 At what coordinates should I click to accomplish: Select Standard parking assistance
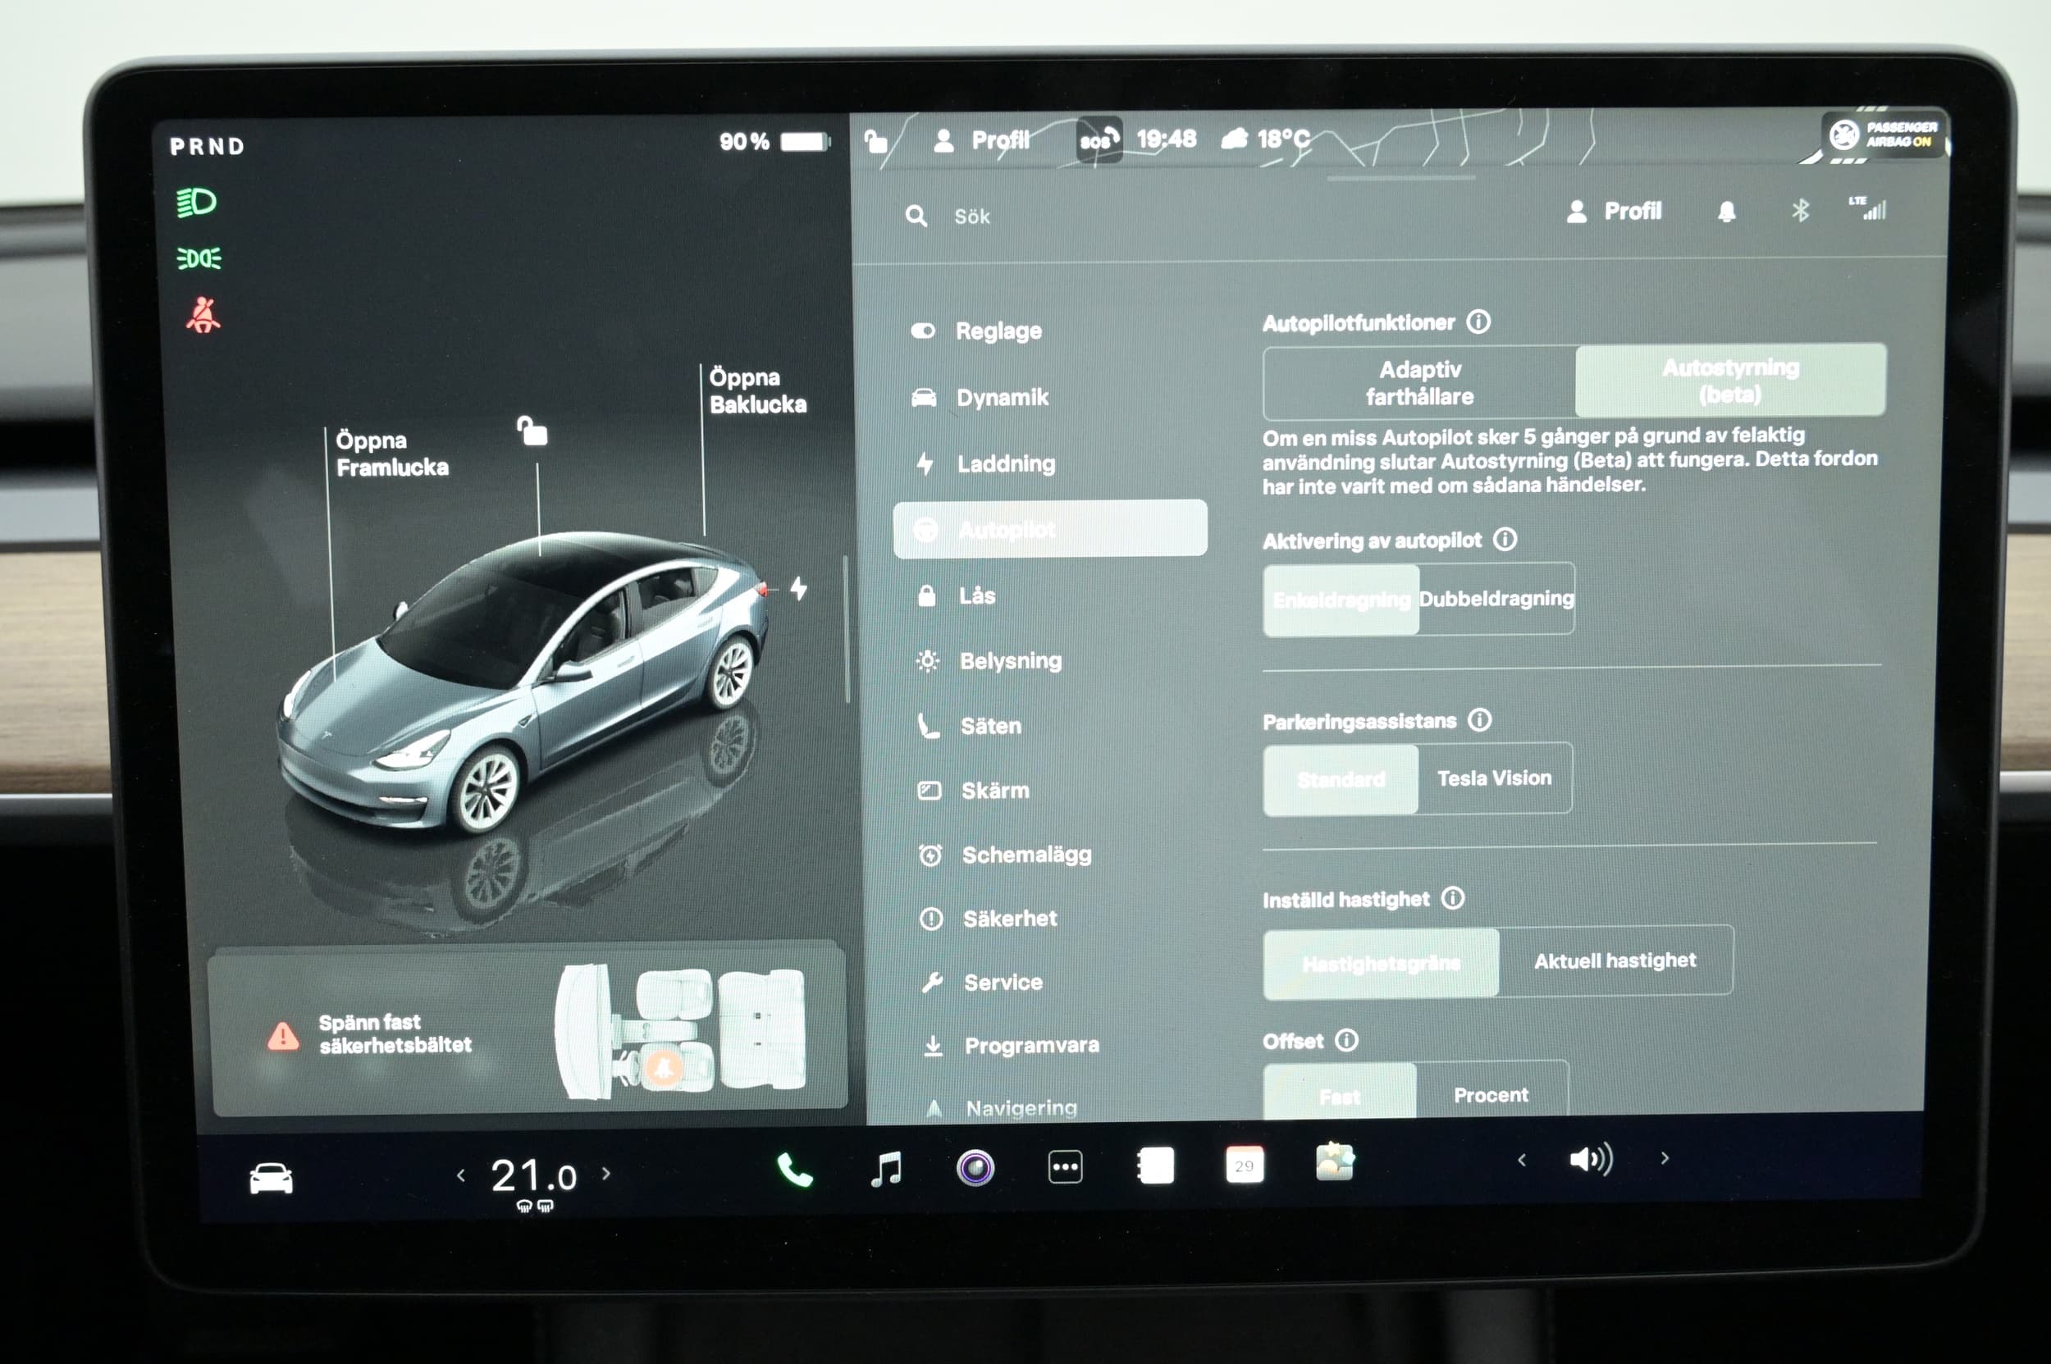pyautogui.click(x=1340, y=779)
